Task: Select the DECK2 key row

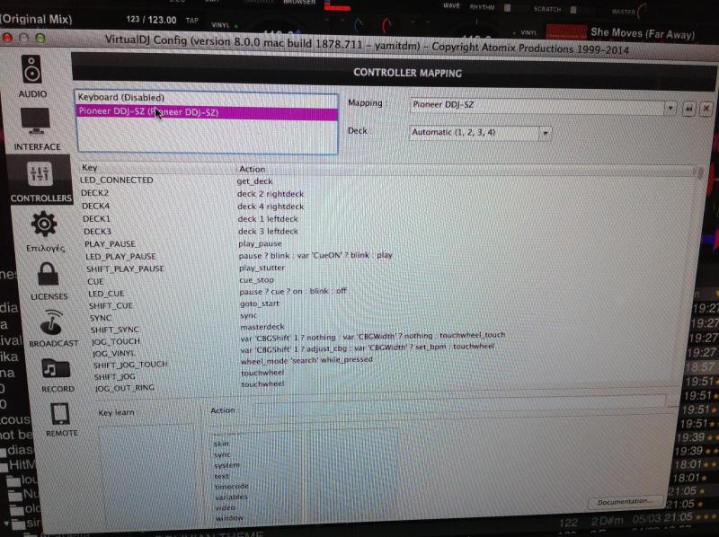Action: click(95, 193)
